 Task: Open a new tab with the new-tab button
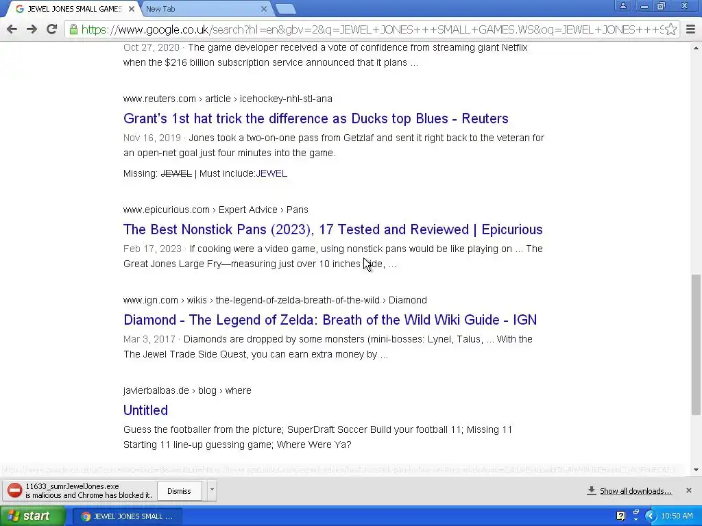(285, 9)
